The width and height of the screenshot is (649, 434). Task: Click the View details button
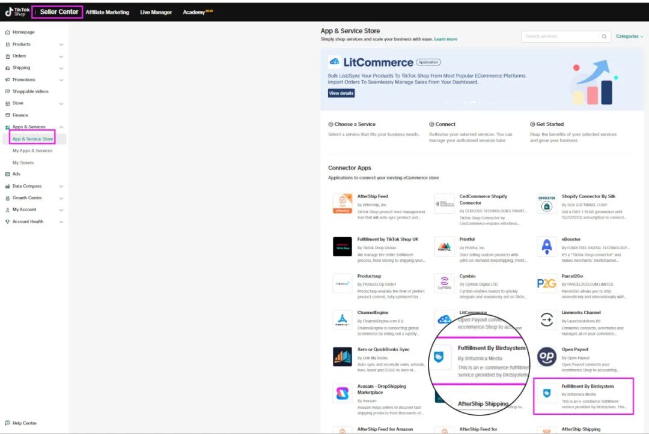click(341, 93)
